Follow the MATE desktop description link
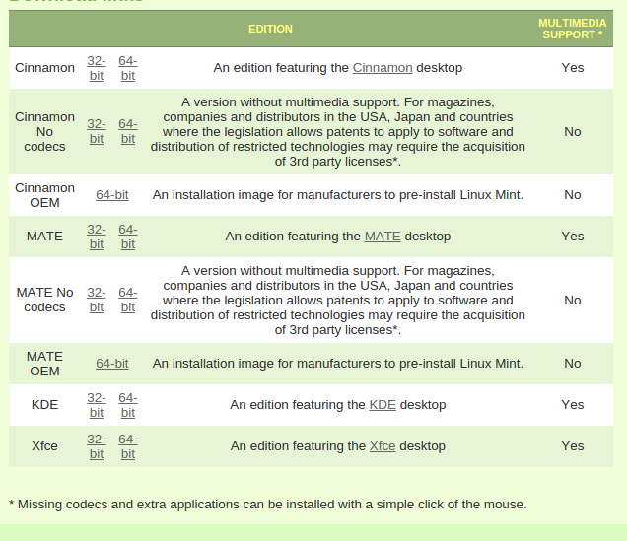The height and width of the screenshot is (541, 627). coord(383,237)
